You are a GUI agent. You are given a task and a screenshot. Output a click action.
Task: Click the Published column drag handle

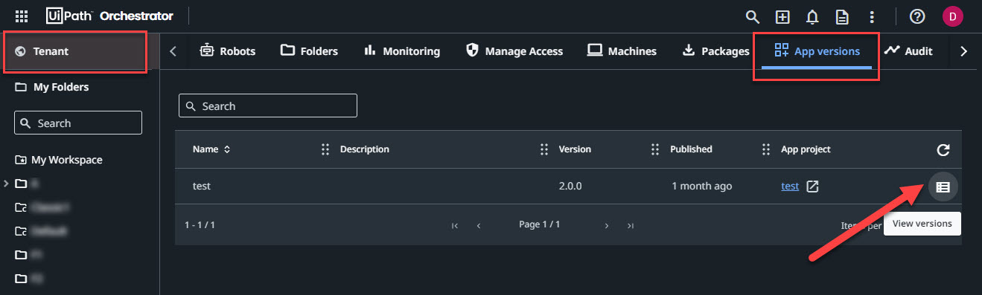tap(655, 149)
